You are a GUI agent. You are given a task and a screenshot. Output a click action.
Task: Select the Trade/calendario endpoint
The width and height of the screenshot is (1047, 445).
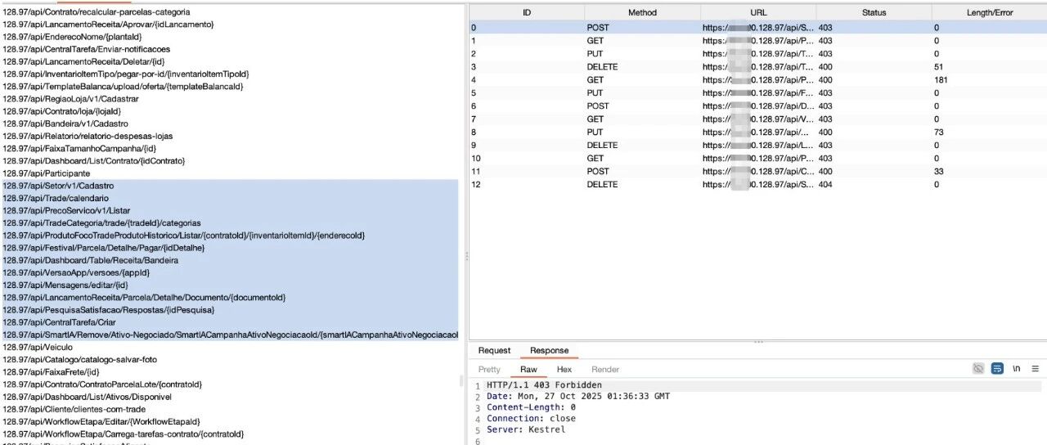pyautogui.click(x=56, y=198)
